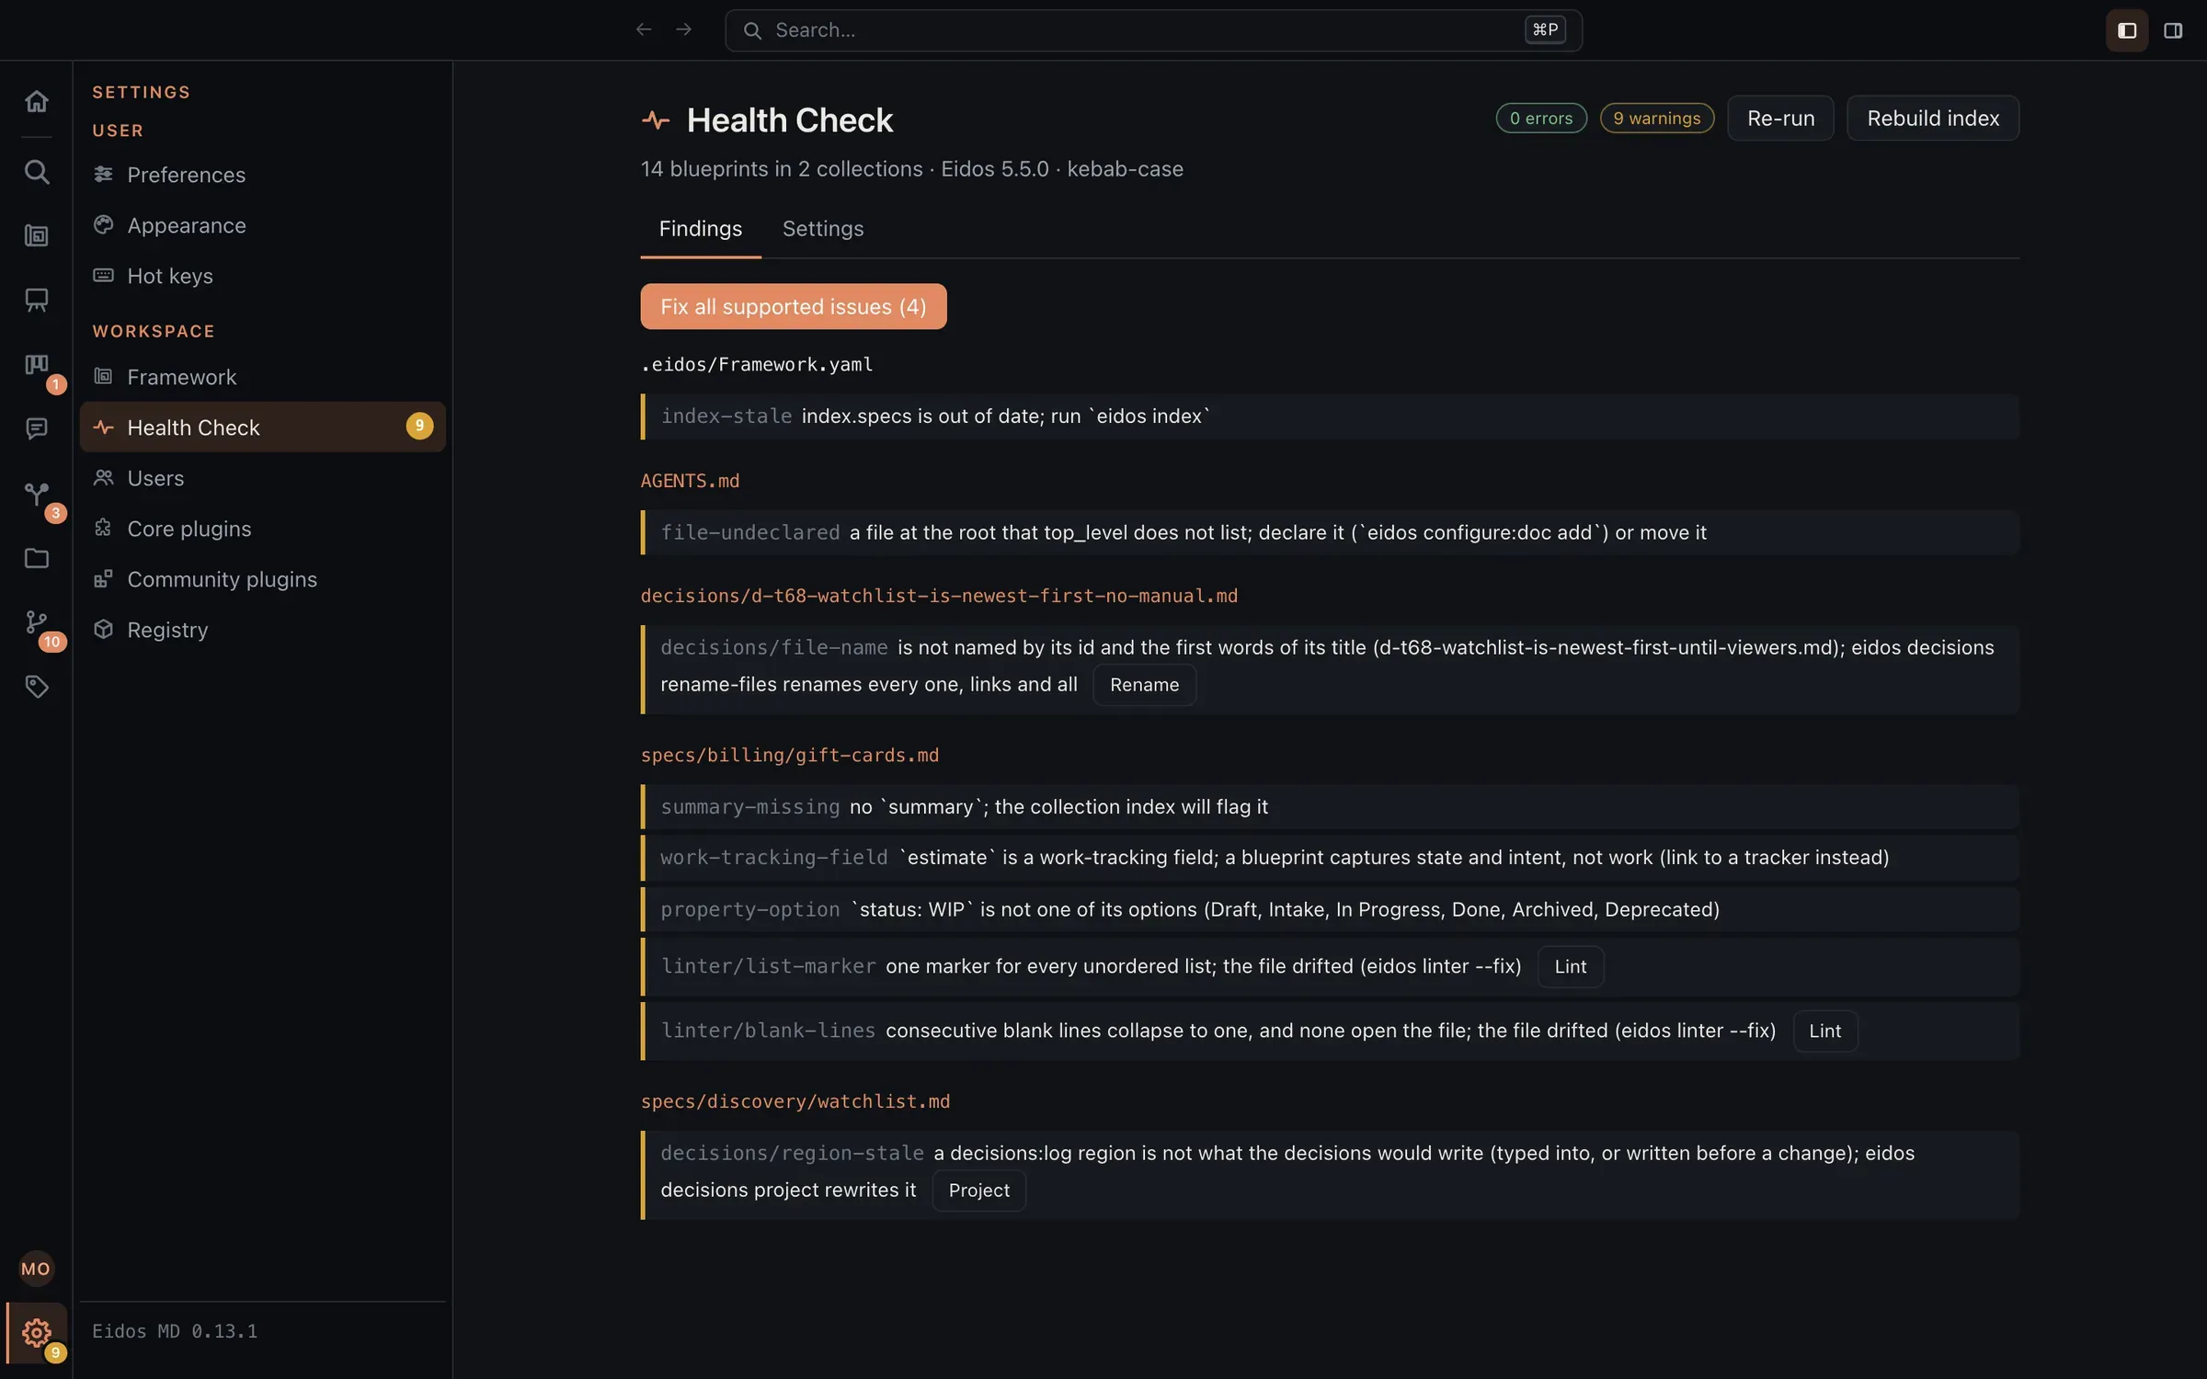
Task: Open the search icon in the left rail
Action: (36, 172)
